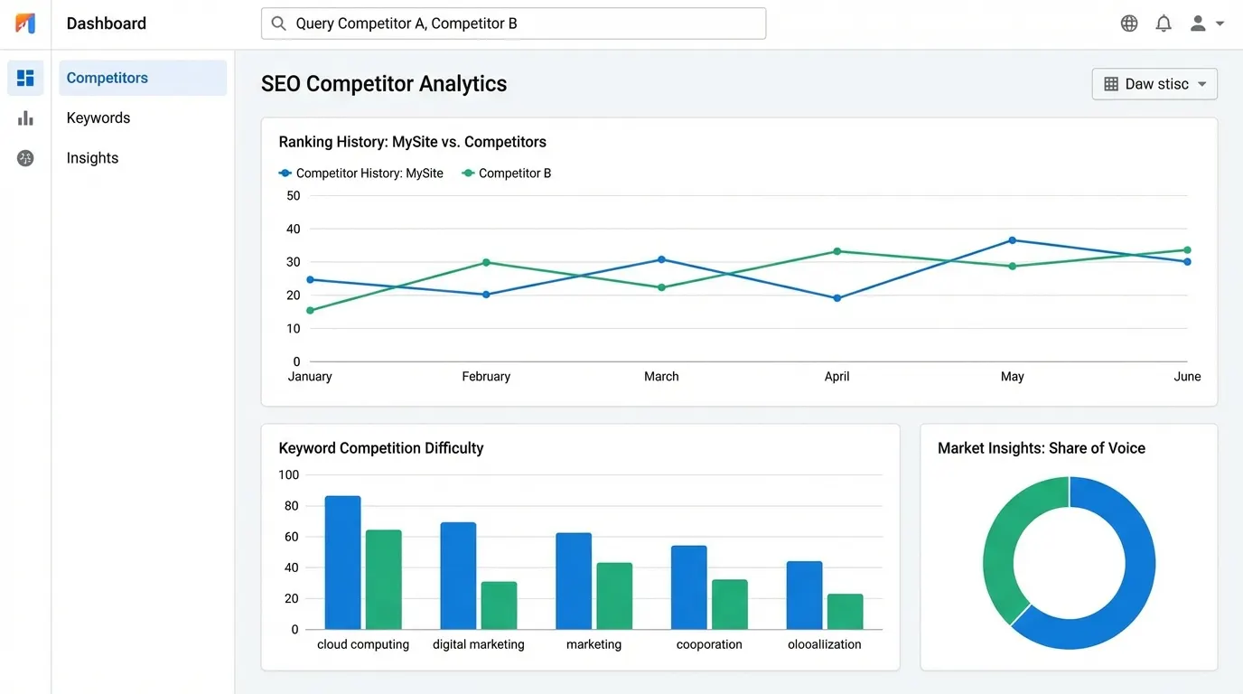Navigate to the Insights section
The height and width of the screenshot is (694, 1243).
92,157
